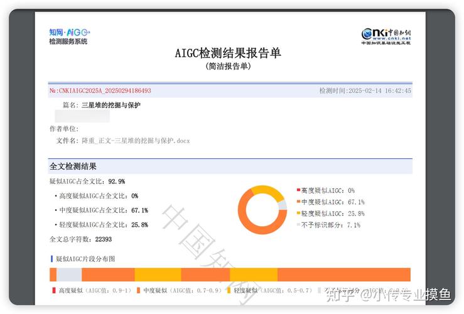The width and height of the screenshot is (464, 314).
Task: Click the small grey arc of the donut chart
Action: 283,205
